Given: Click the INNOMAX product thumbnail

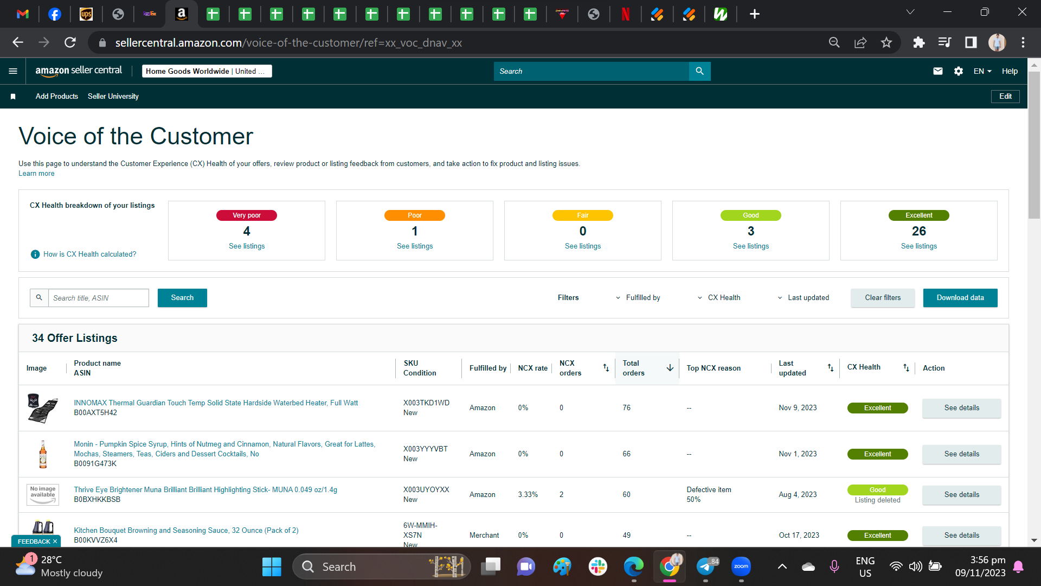Looking at the screenshot, I should [42, 408].
